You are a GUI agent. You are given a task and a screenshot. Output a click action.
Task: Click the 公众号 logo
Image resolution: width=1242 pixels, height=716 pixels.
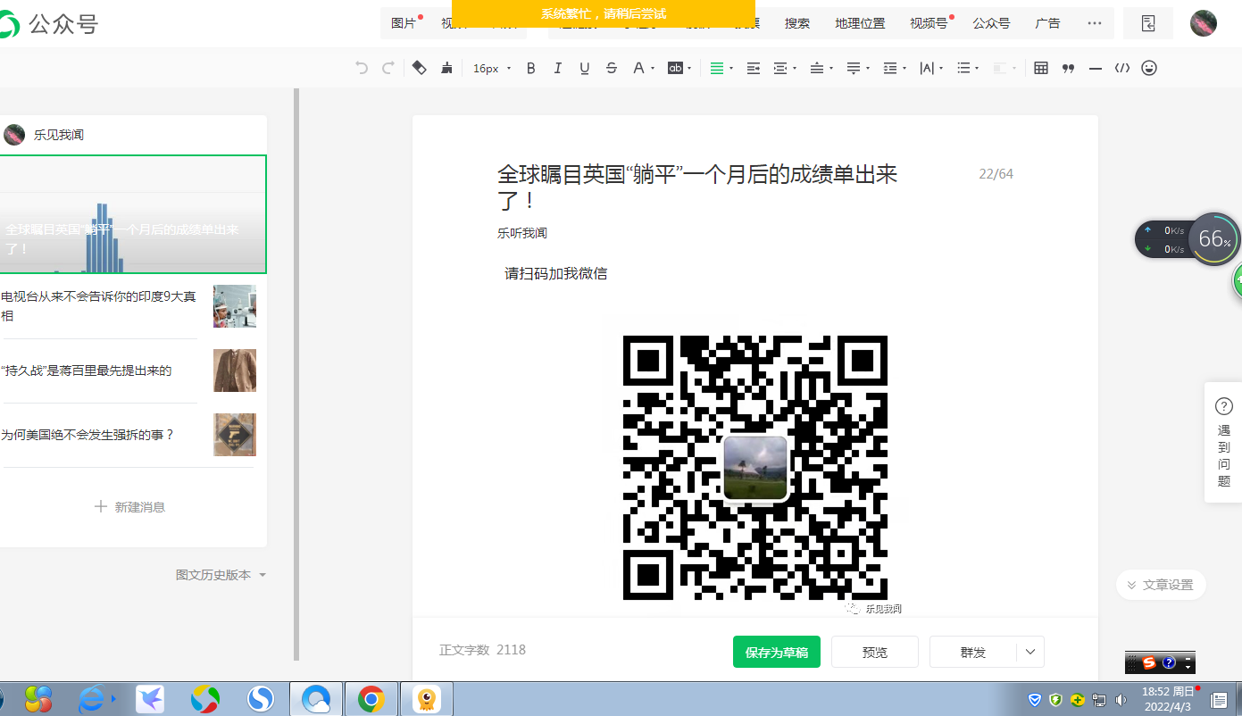tap(48, 24)
